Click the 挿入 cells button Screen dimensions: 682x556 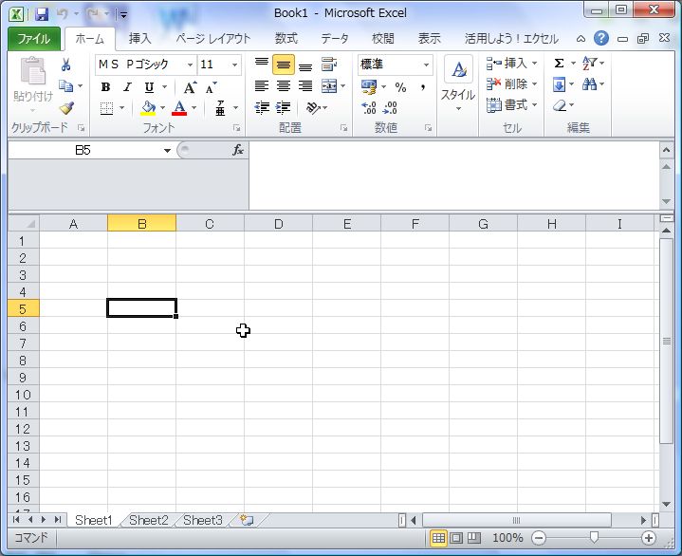pos(512,63)
